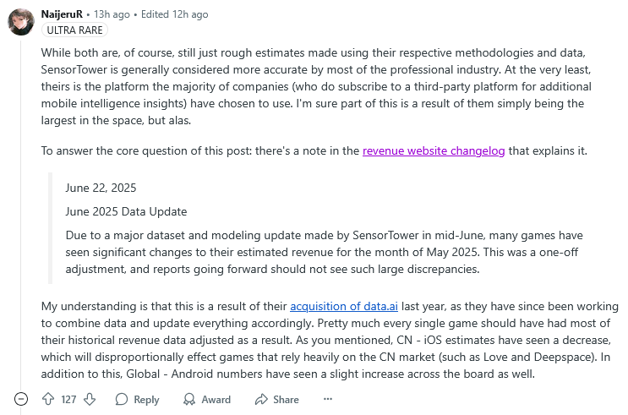
Task: Click the 13h ago comment timestamp
Action: 112,14
